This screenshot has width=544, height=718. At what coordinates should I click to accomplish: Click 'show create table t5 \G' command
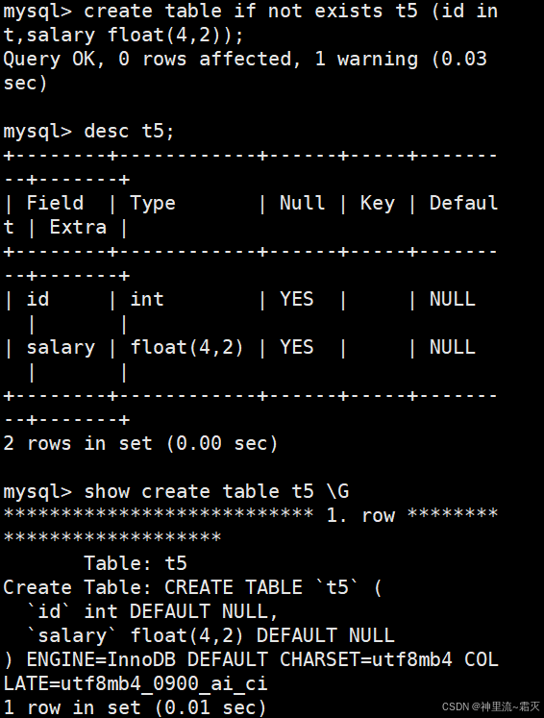click(216, 492)
